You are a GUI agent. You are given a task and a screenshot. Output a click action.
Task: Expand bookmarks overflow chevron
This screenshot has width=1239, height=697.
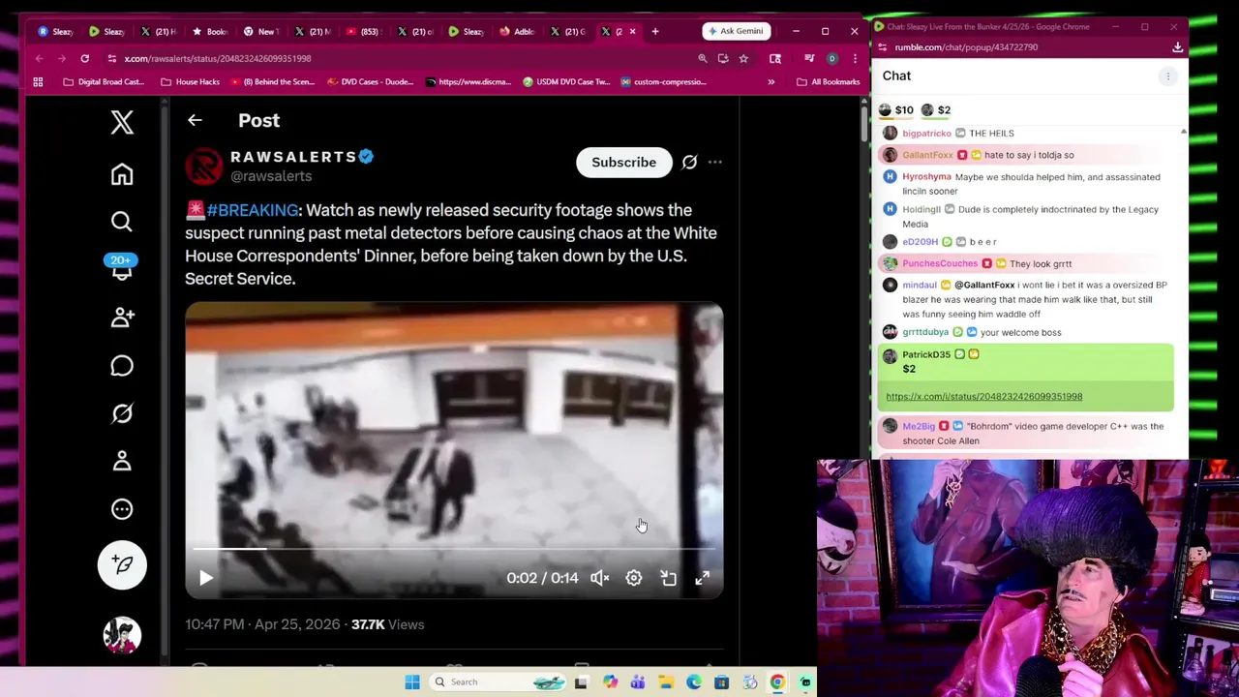coord(771,81)
